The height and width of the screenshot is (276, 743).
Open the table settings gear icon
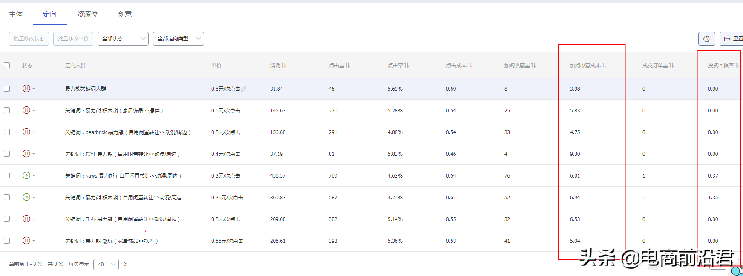coord(707,39)
